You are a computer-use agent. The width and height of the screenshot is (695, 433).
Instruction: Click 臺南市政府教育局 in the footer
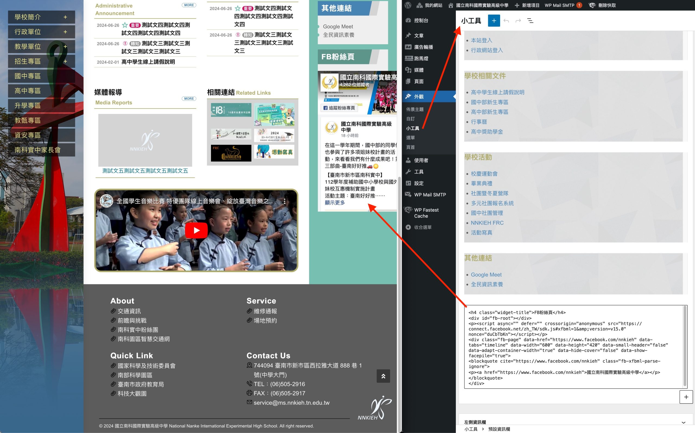coord(141,384)
